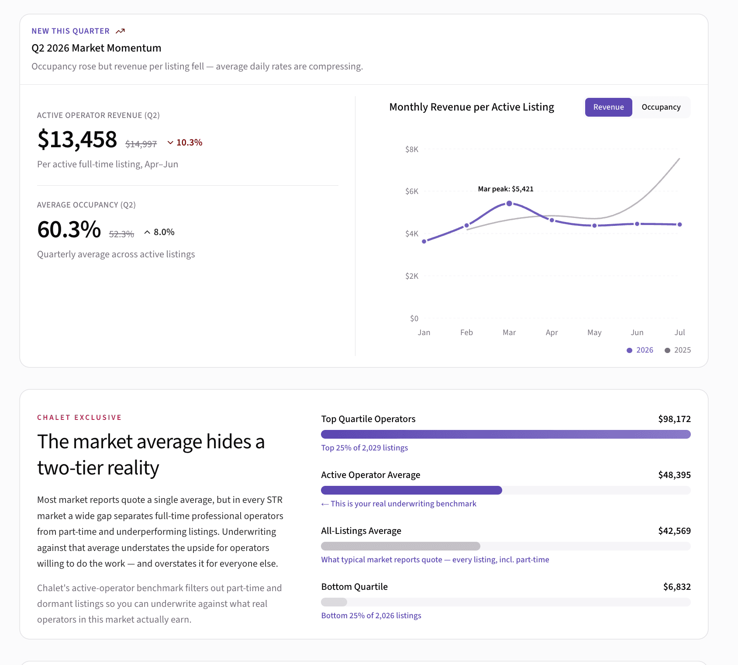738x665 pixels.
Task: Toggle the 2025 series in chart legend
Action: click(x=678, y=350)
